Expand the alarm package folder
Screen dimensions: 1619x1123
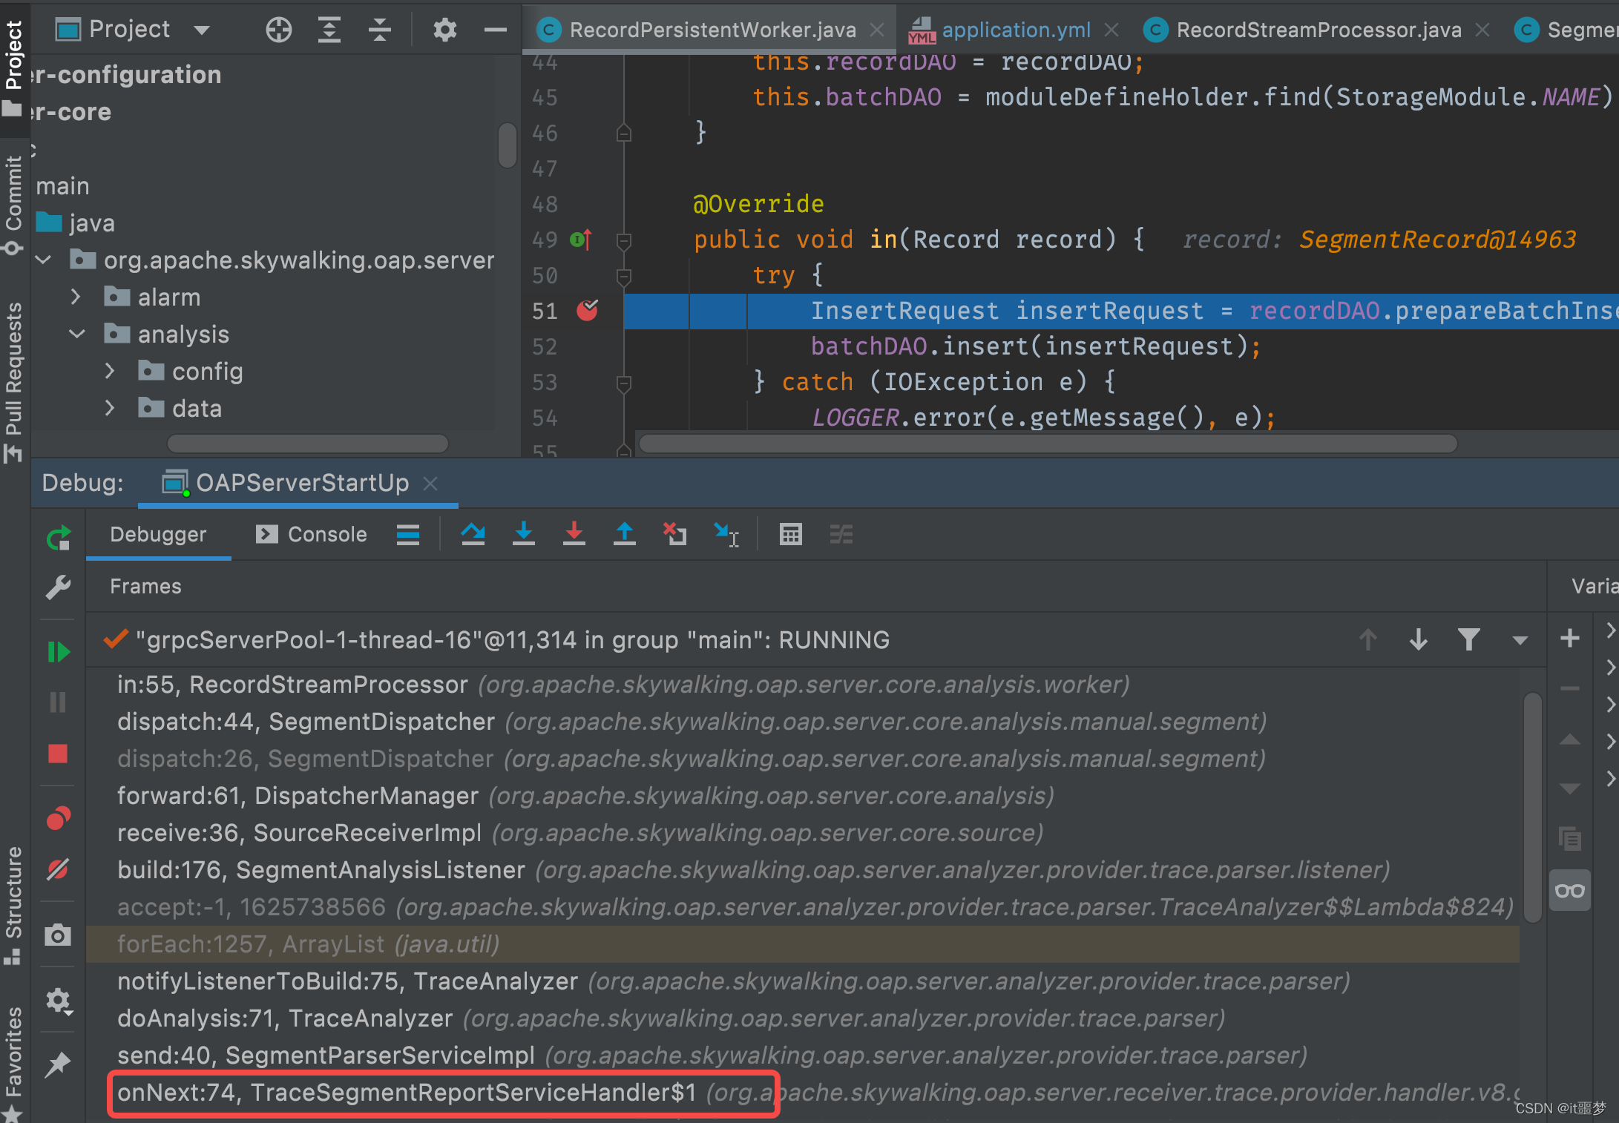pos(75,297)
